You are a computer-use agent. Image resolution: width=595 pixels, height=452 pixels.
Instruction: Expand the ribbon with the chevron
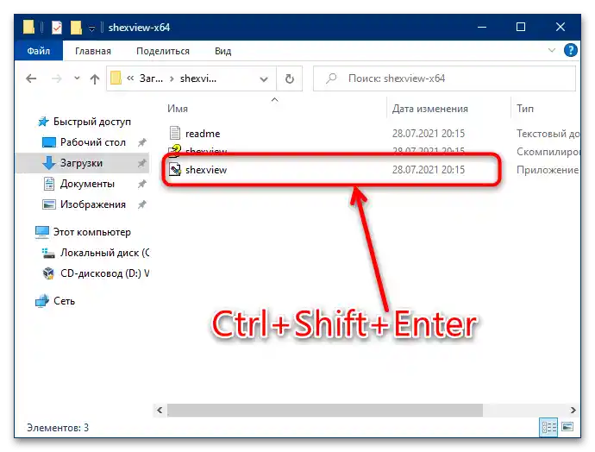click(552, 50)
